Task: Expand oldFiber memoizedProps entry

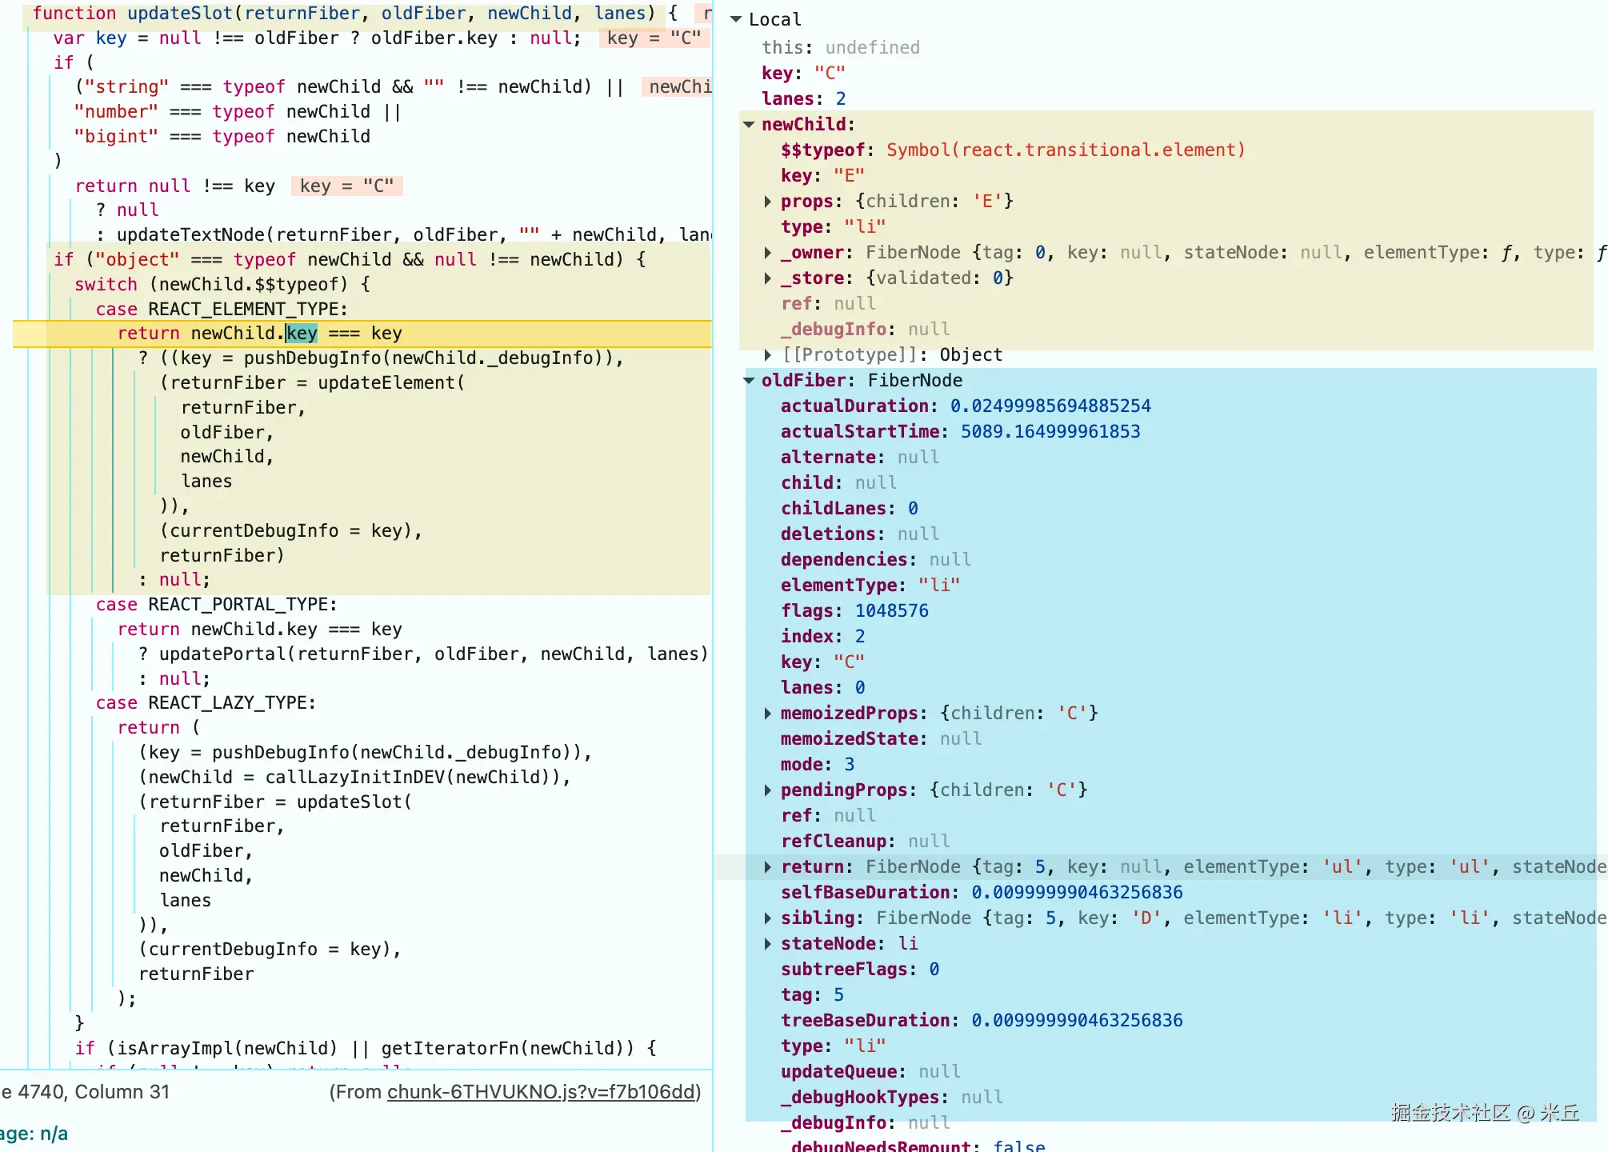Action: click(768, 714)
